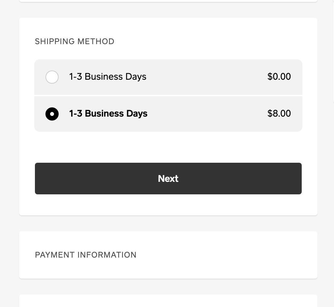Click the bold 1-3 Business Days text
334x307 pixels.
(x=108, y=113)
